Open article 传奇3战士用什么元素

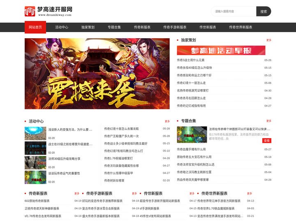(191, 60)
